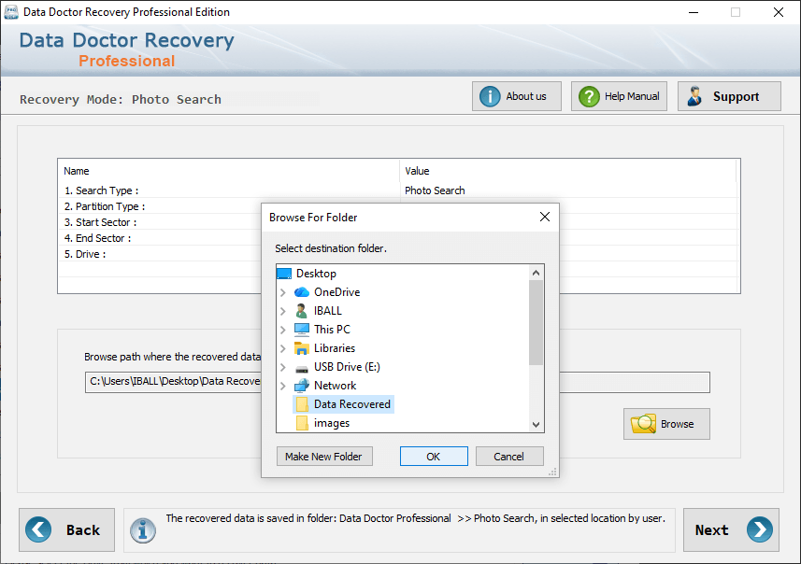
Task: Click the OneDrive cloud icon
Action: click(x=301, y=292)
